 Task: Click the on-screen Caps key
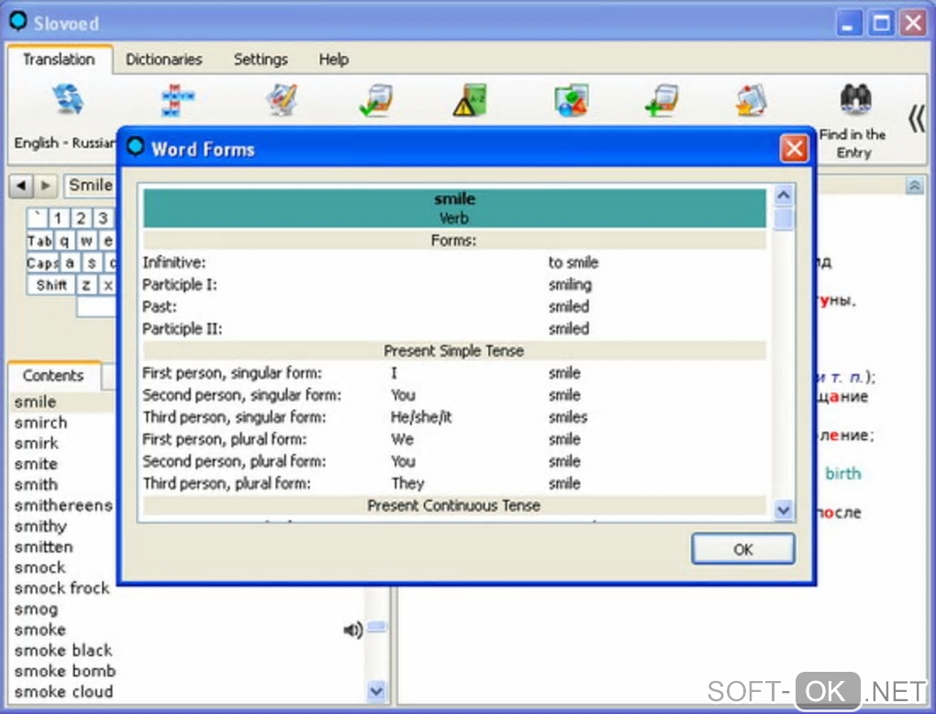click(41, 263)
